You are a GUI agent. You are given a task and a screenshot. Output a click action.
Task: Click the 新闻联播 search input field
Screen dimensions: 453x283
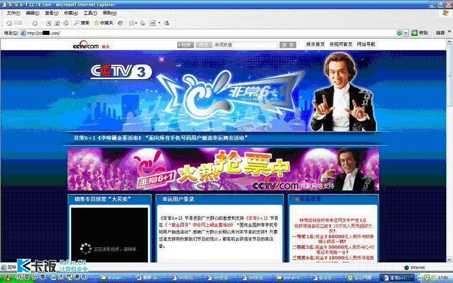point(246,45)
